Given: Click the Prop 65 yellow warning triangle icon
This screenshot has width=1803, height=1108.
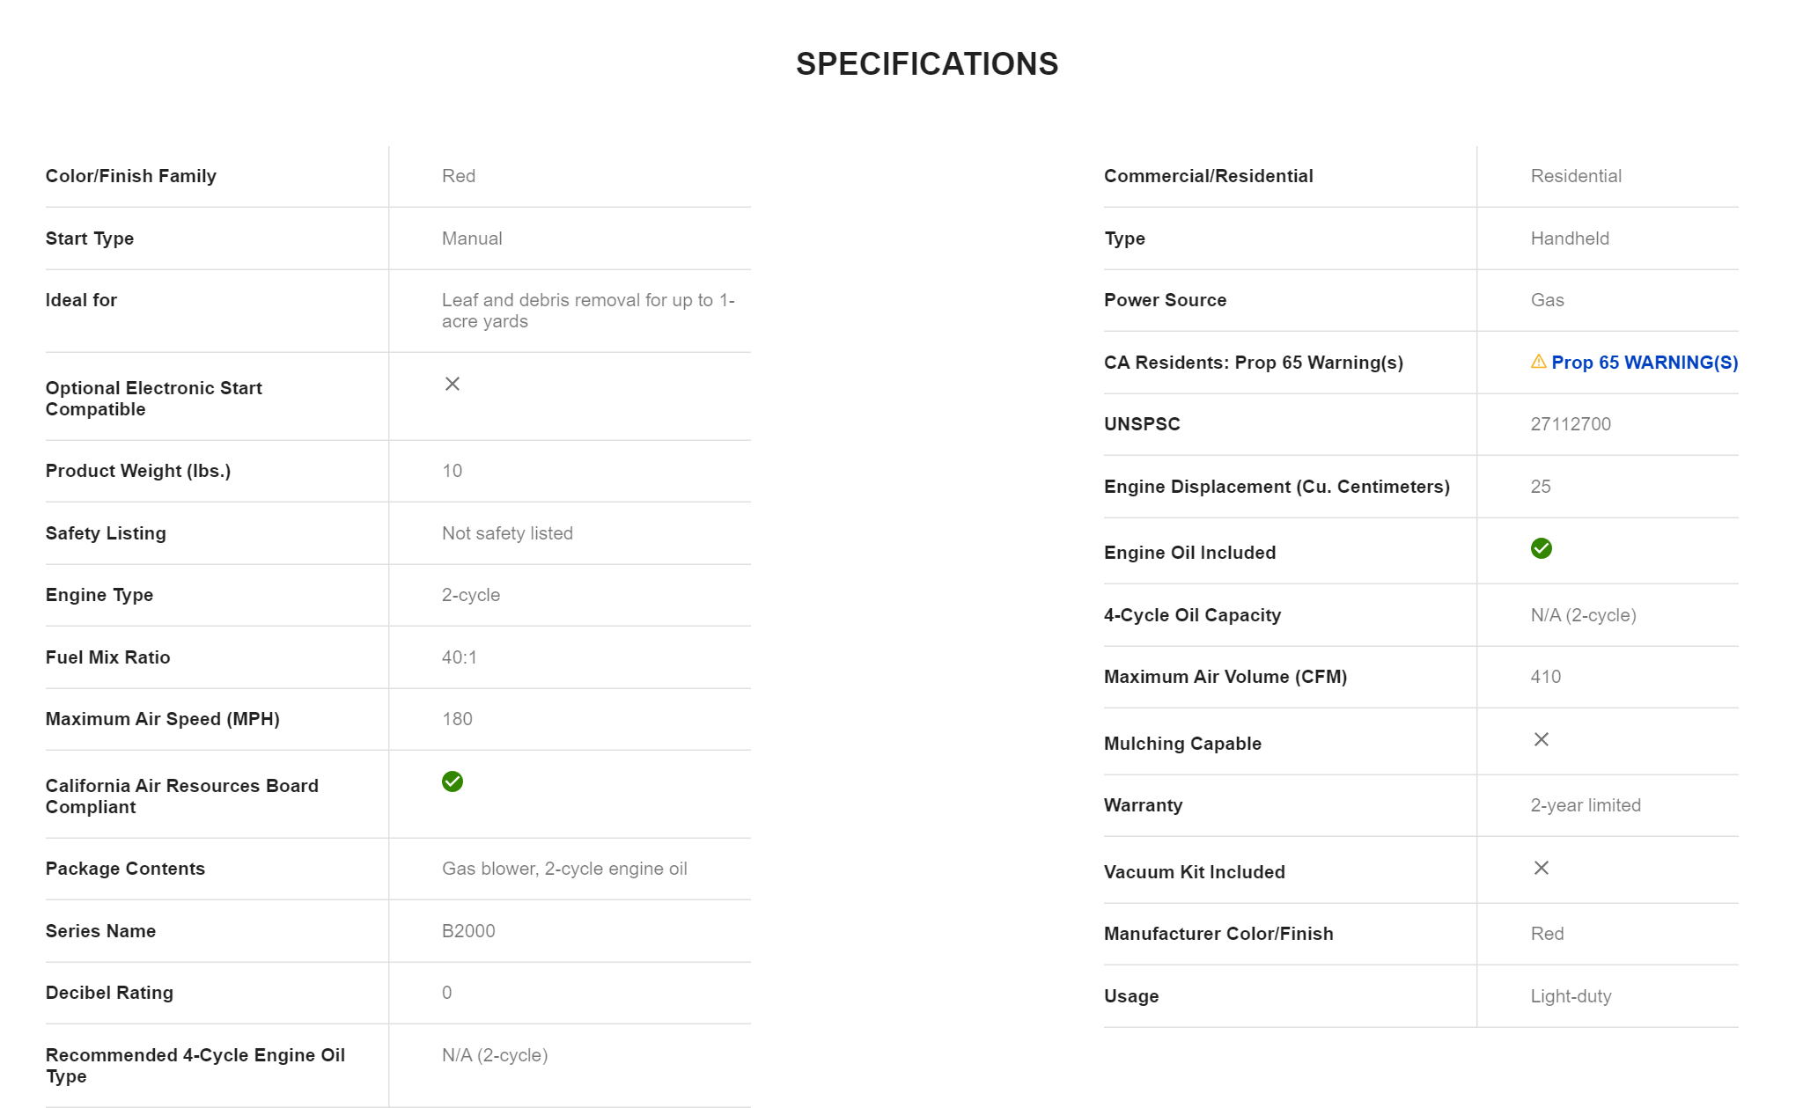Looking at the screenshot, I should pos(1538,362).
